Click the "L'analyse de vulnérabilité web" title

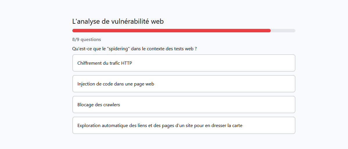pyautogui.click(x=118, y=21)
